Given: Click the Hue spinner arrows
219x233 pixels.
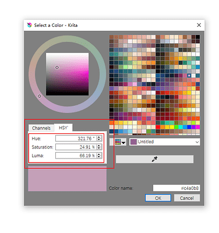Looking at the screenshot, I should (x=99, y=139).
